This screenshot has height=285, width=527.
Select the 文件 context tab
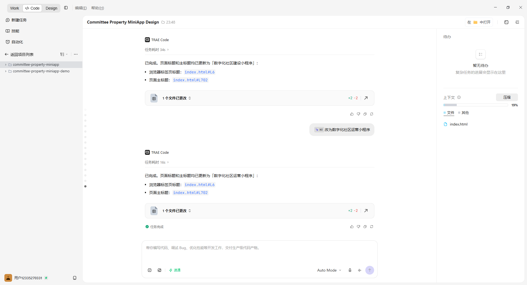point(449,113)
